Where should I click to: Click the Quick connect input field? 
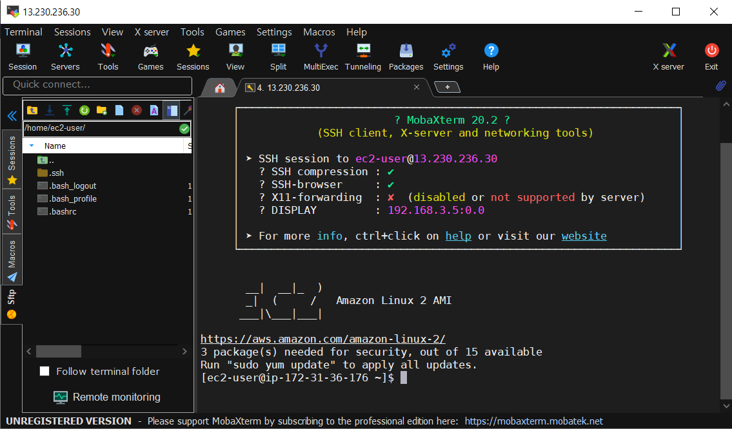point(97,85)
